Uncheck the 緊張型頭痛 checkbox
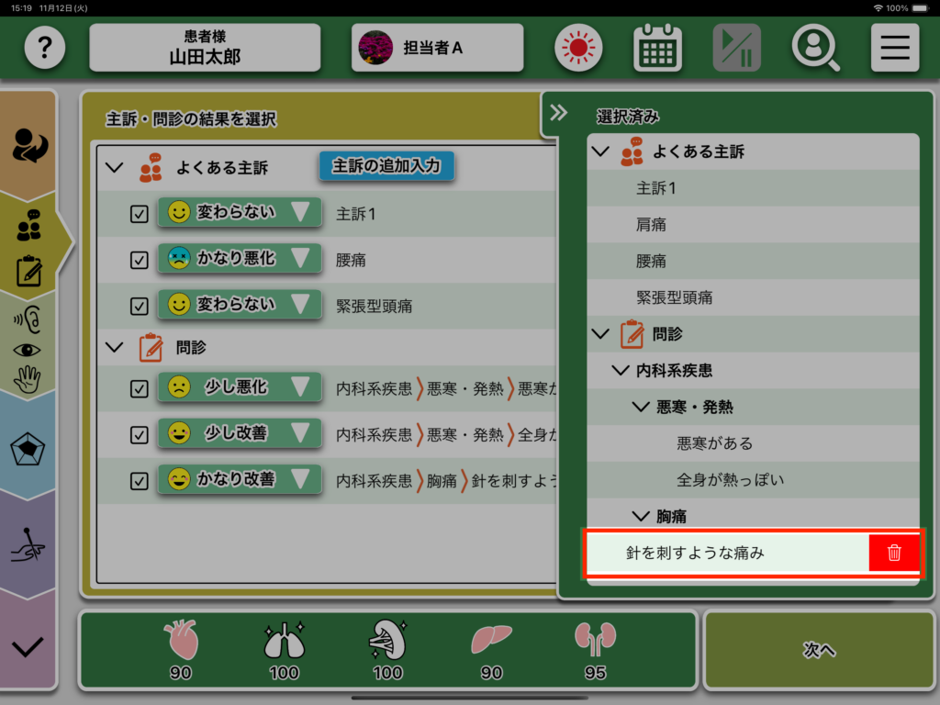 [140, 306]
